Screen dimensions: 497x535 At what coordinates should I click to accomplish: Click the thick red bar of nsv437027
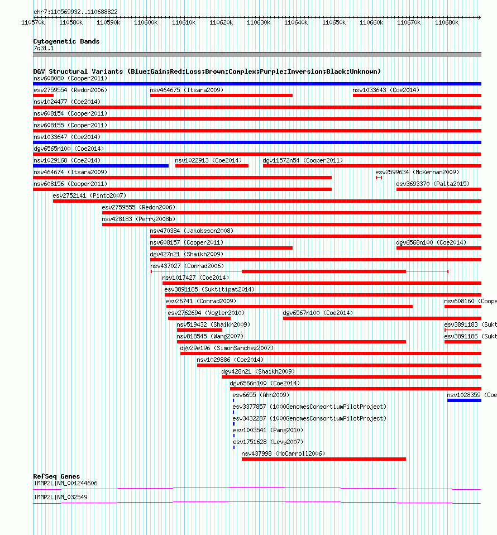[324, 271]
